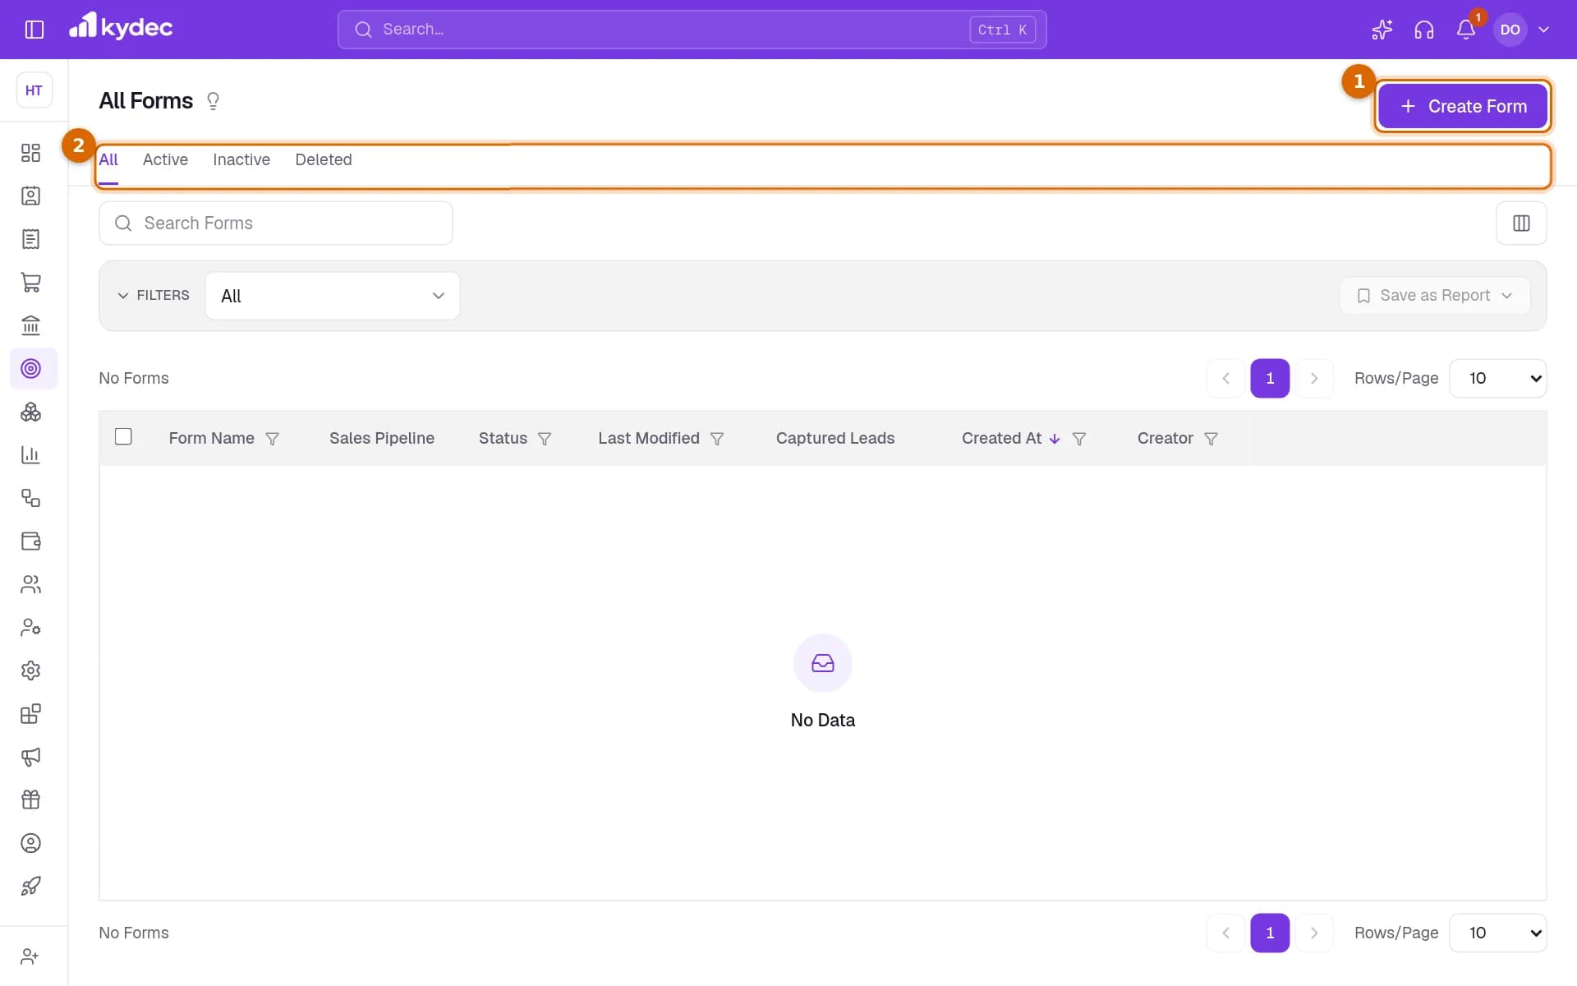Screen dimensions: 1577x986
Task: Click the kydec logo
Action: point(121,27)
